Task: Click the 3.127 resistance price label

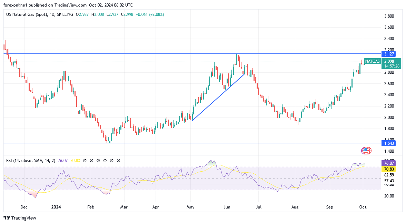Action: 389,54
